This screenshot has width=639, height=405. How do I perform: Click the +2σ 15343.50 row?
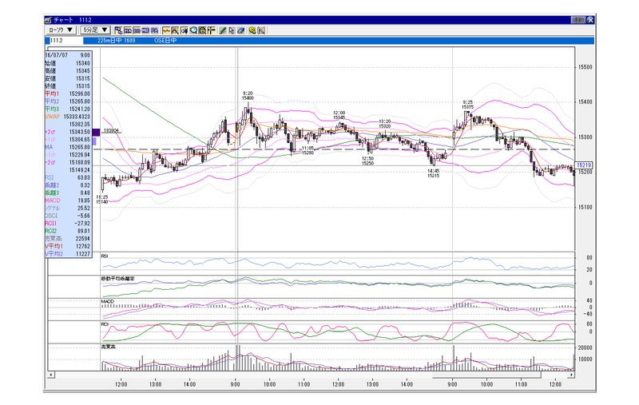coord(68,132)
